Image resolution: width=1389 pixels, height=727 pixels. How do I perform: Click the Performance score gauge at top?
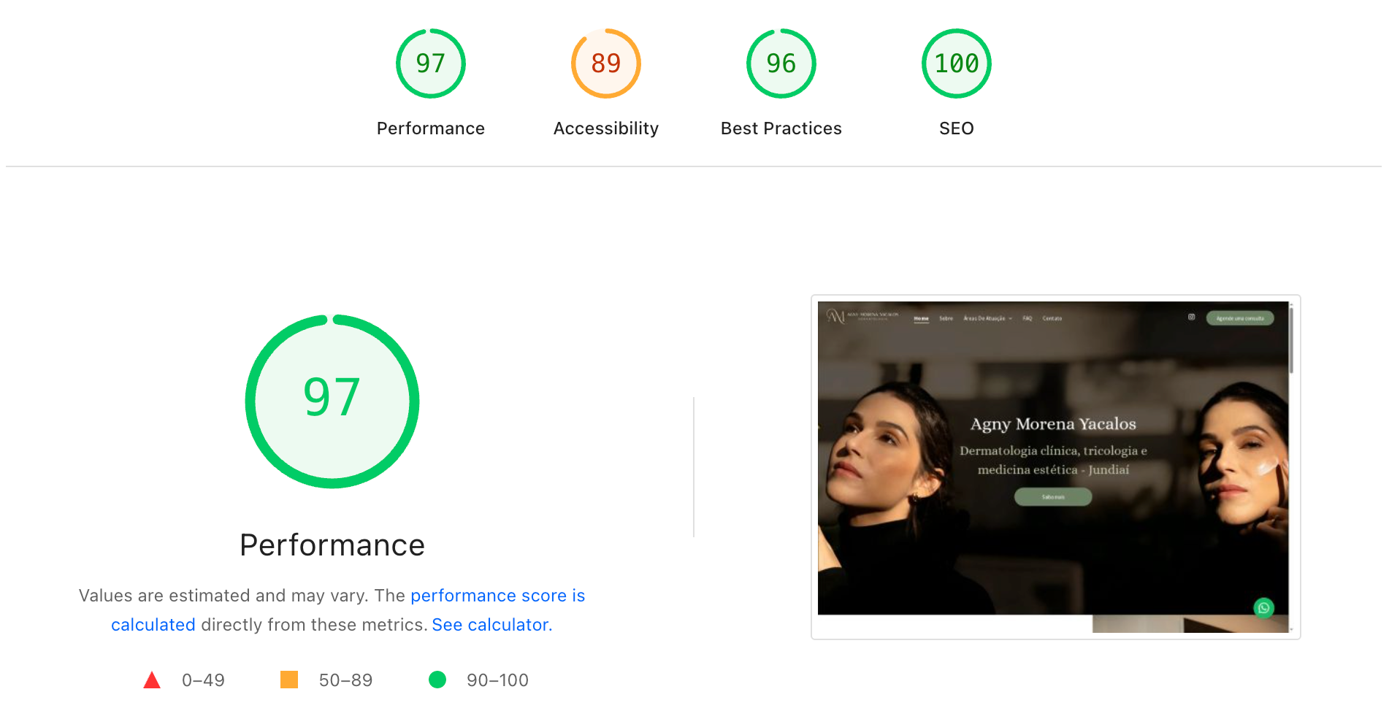point(430,64)
